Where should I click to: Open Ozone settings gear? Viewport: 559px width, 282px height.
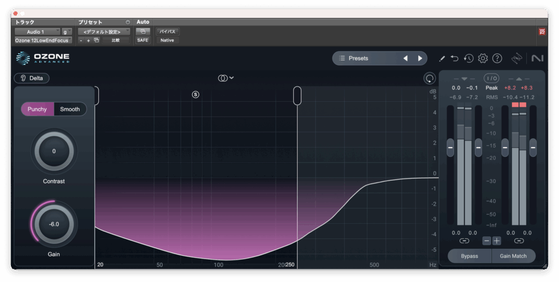pyautogui.click(x=483, y=58)
